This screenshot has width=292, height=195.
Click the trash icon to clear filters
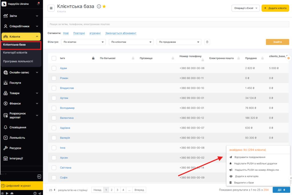coord(207,42)
